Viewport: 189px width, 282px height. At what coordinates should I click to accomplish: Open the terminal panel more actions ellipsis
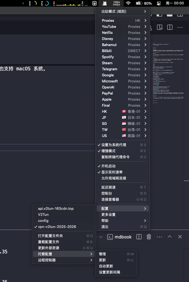[x=159, y=237]
